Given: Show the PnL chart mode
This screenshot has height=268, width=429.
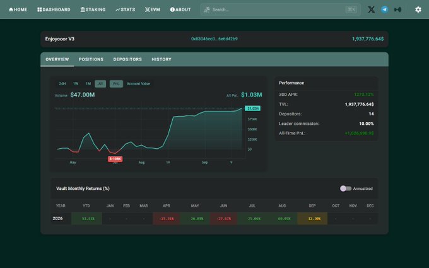Looking at the screenshot, I should coord(116,84).
